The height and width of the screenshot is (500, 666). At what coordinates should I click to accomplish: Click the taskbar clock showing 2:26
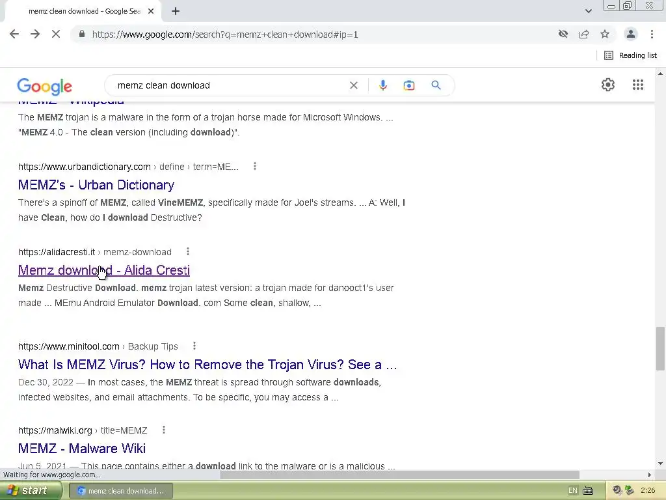click(x=648, y=491)
